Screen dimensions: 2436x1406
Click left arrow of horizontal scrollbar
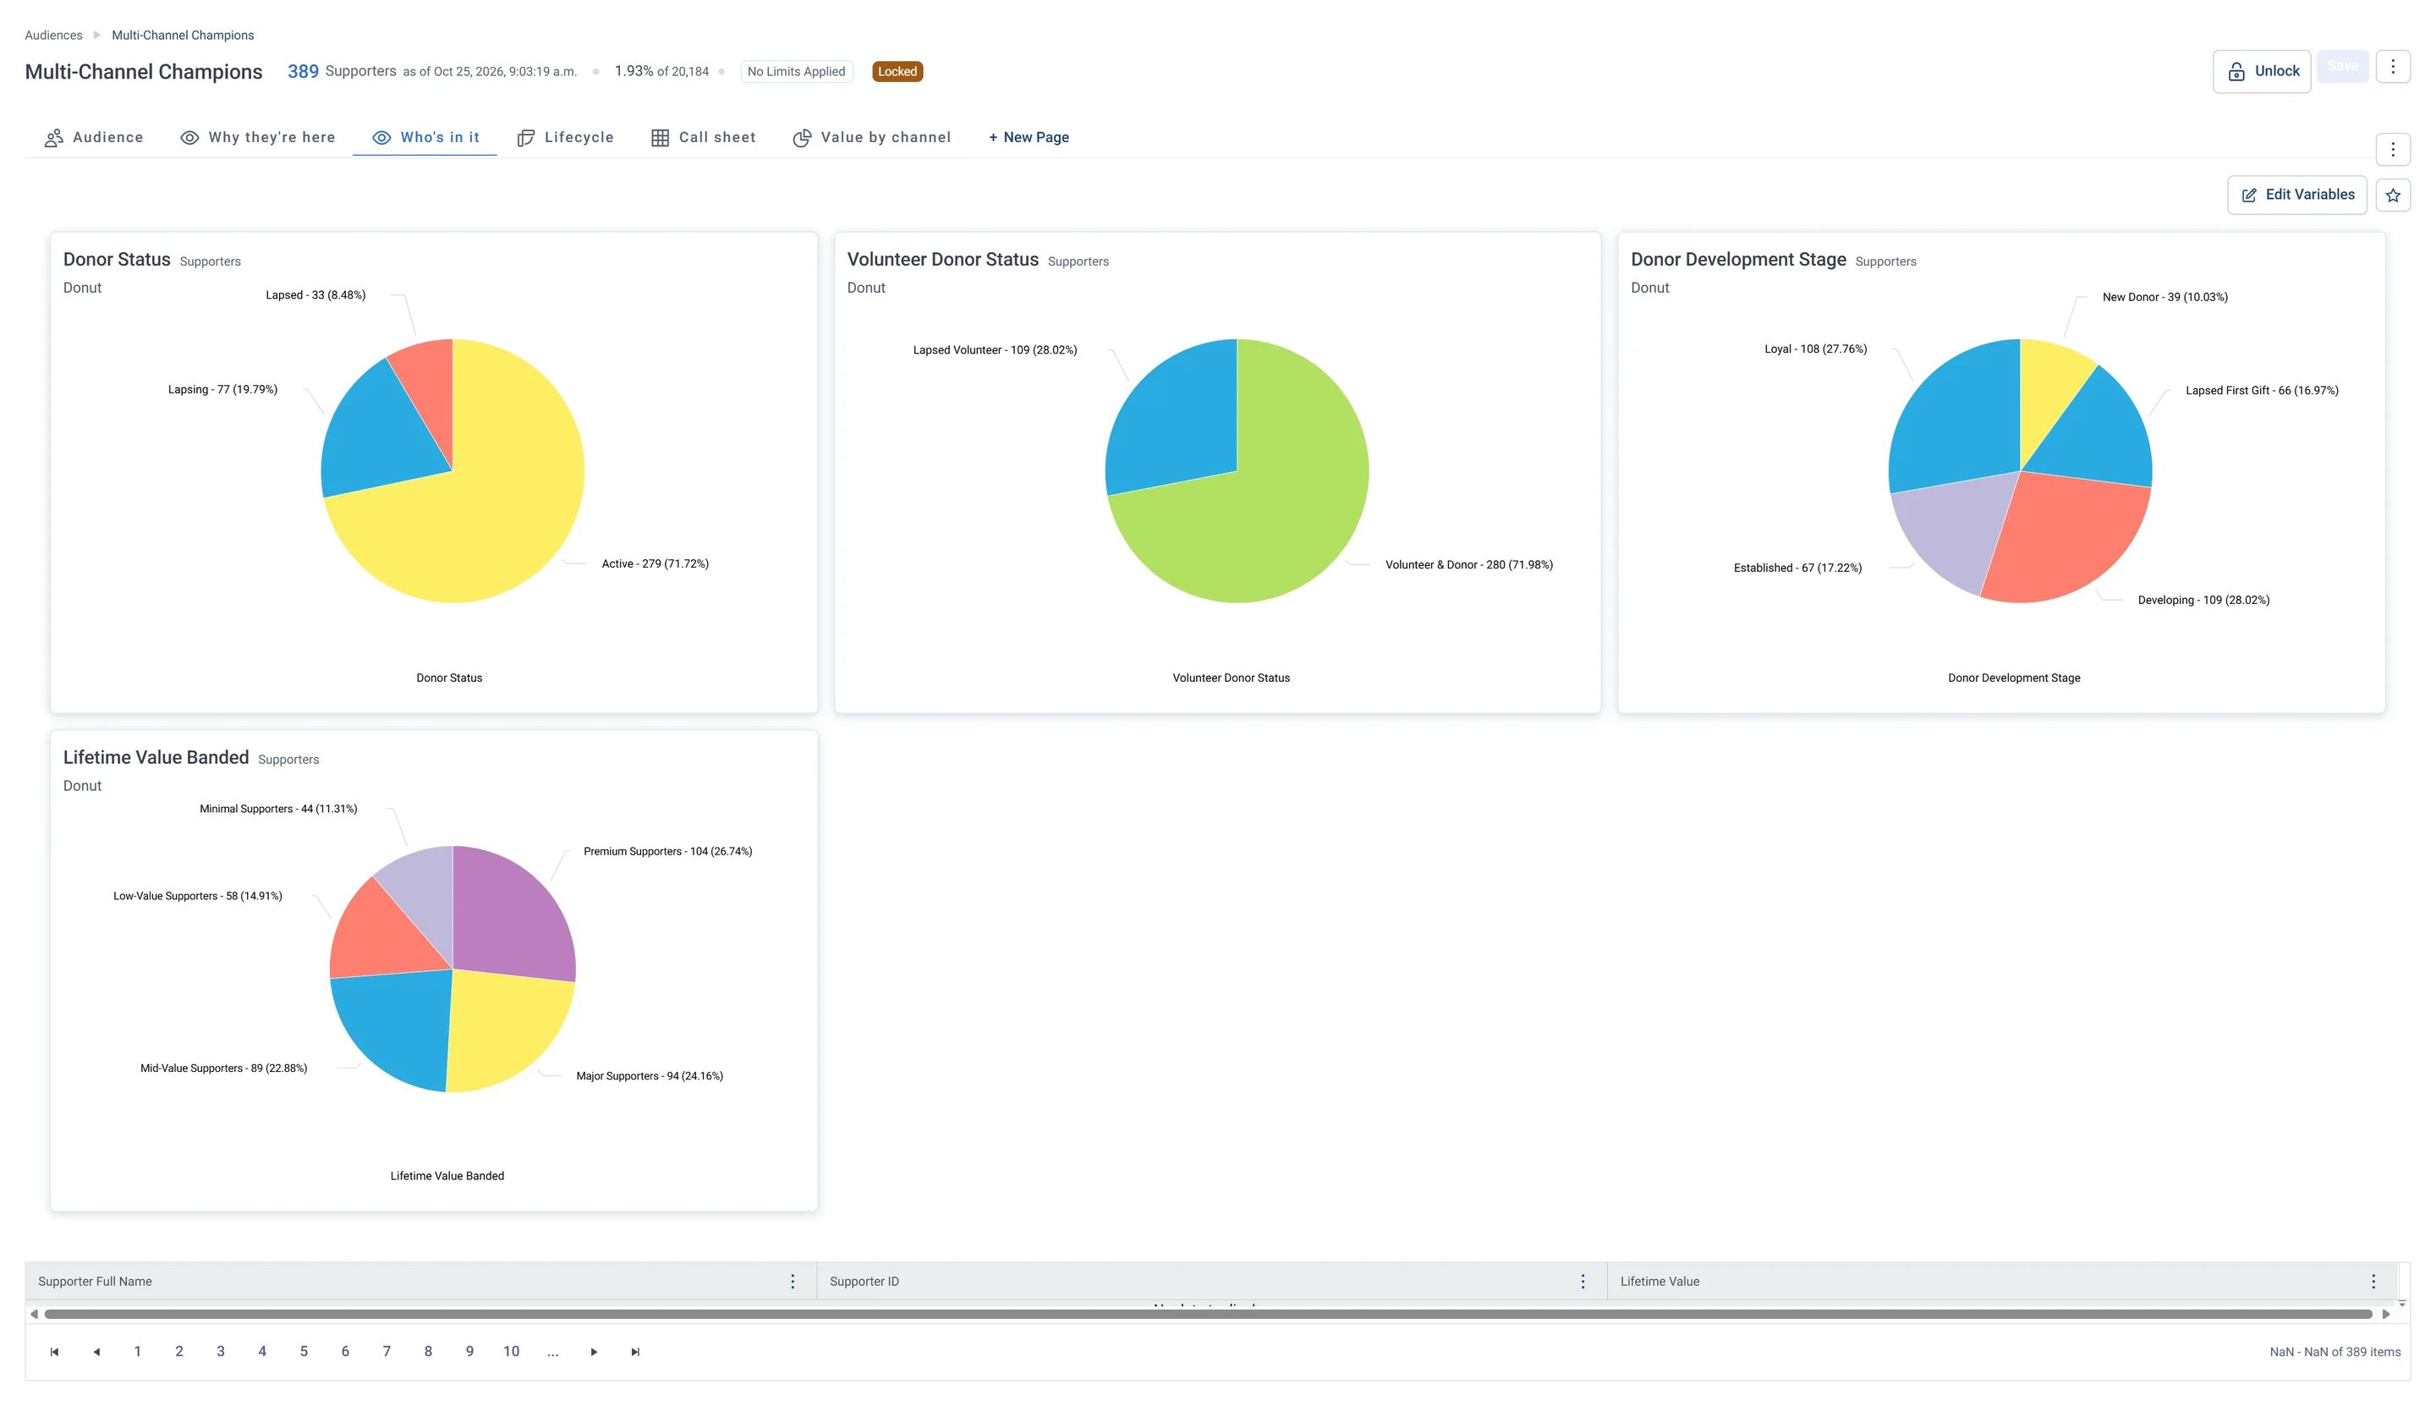click(x=34, y=1313)
